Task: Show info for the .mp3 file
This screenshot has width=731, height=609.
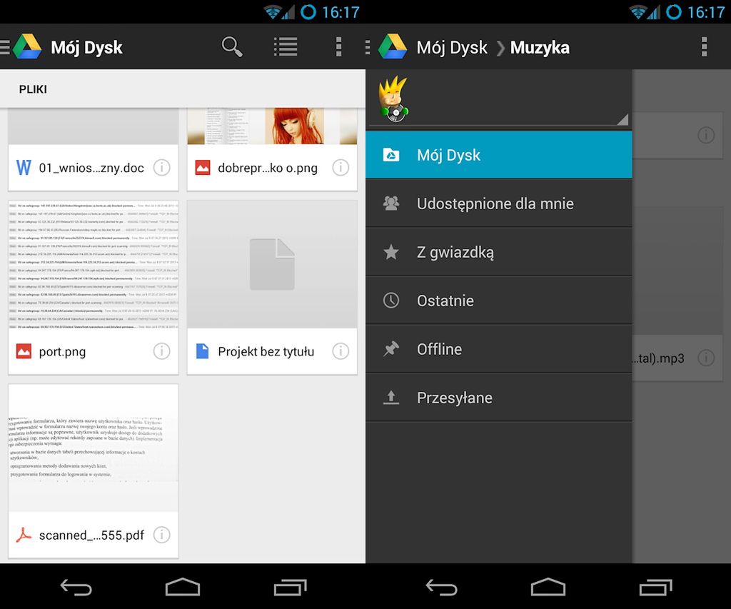Action: point(706,358)
